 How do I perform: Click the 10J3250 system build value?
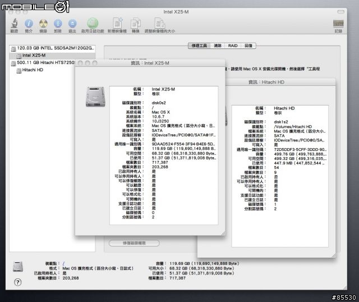coord(160,121)
